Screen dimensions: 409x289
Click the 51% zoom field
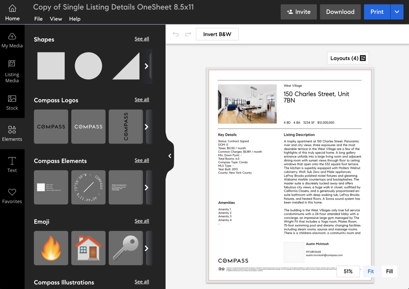[348, 271]
